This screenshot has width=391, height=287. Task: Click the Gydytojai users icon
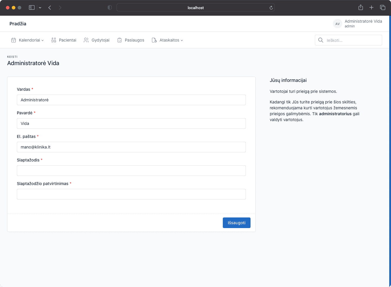coord(86,40)
